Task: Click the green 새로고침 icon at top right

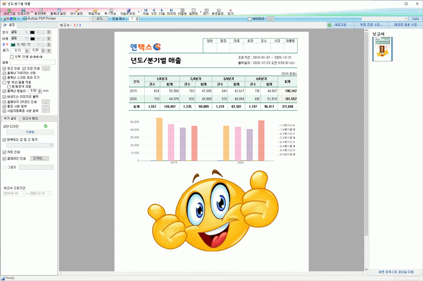Action: pos(329,25)
